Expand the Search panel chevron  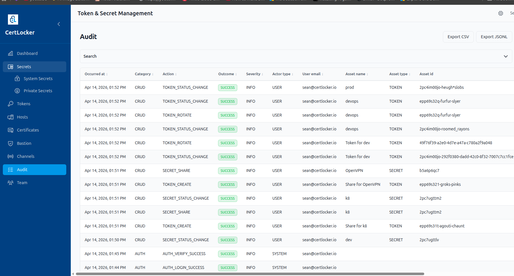[x=506, y=56]
